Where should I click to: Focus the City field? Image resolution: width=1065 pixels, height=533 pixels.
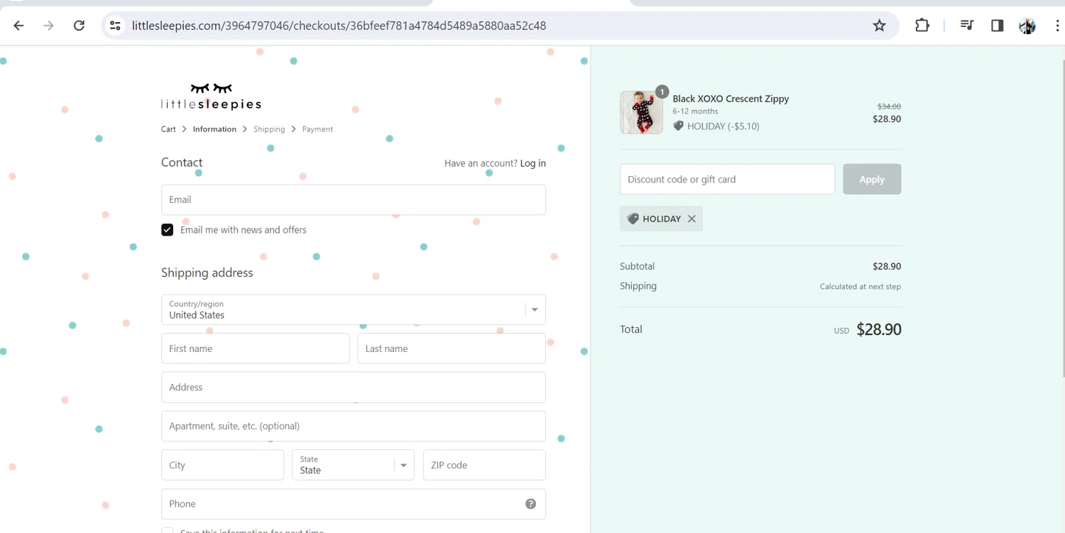click(x=222, y=465)
